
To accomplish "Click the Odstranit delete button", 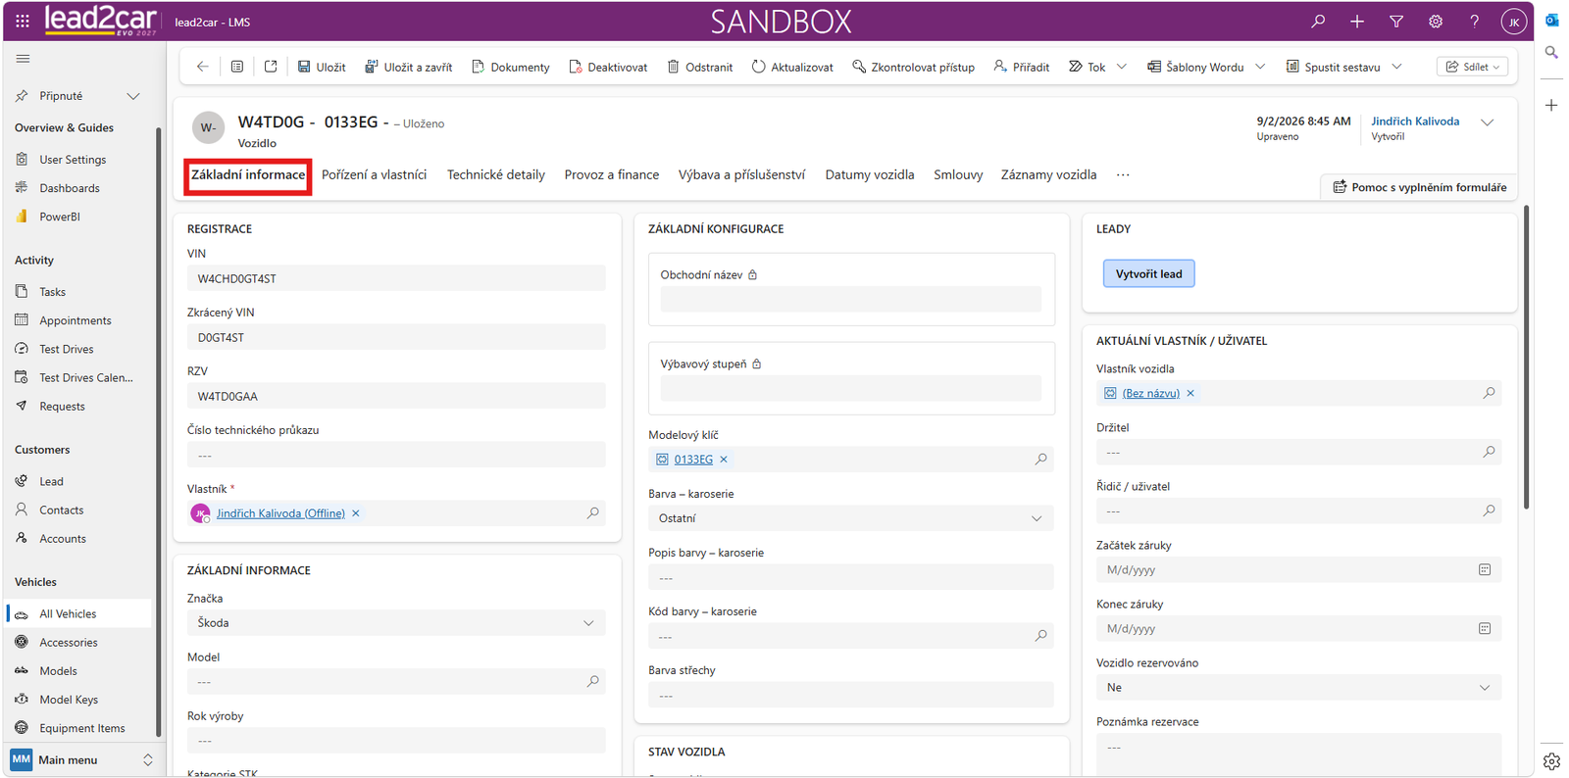I will click(x=700, y=67).
